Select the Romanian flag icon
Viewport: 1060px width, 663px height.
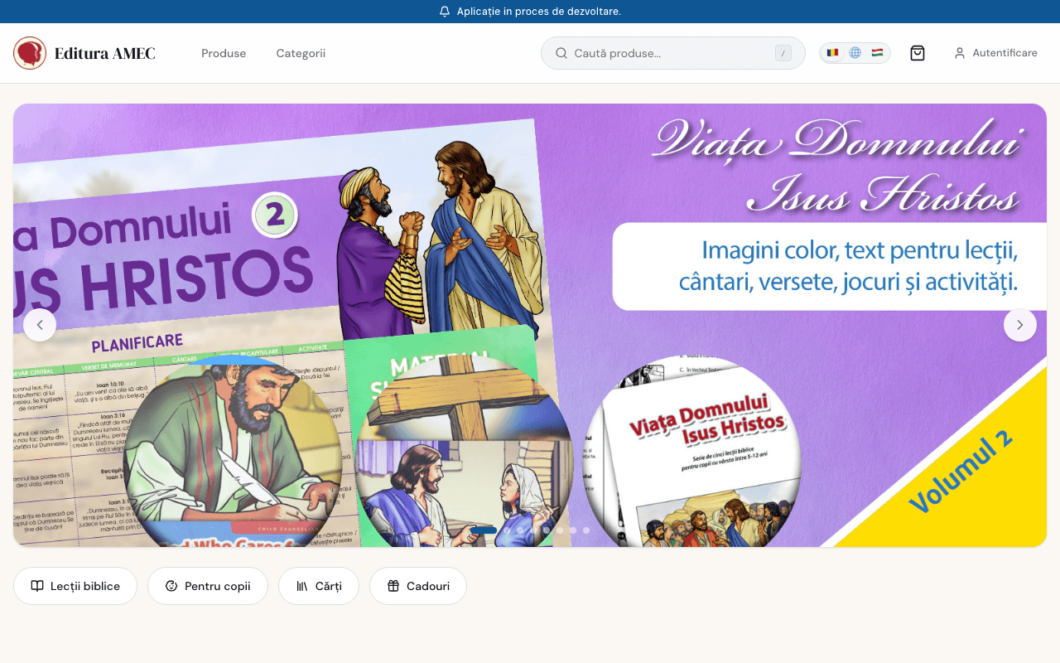pos(832,52)
